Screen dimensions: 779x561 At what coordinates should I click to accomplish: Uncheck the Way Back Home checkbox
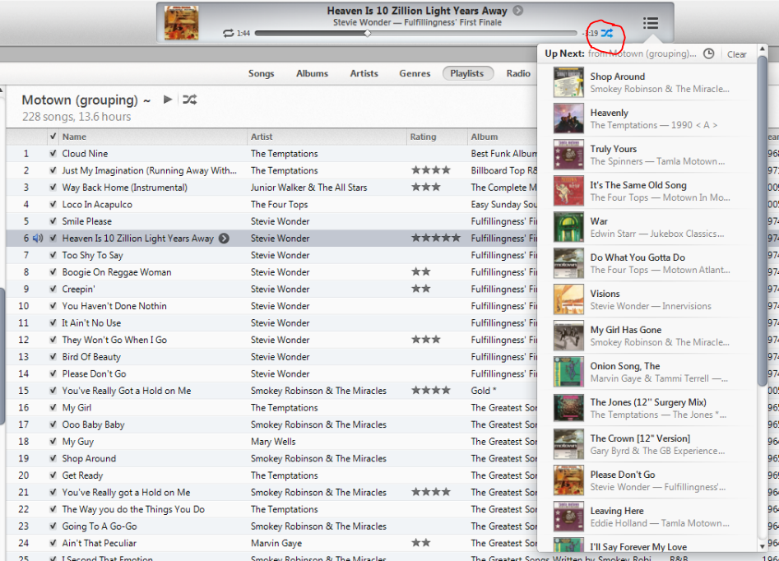53,188
